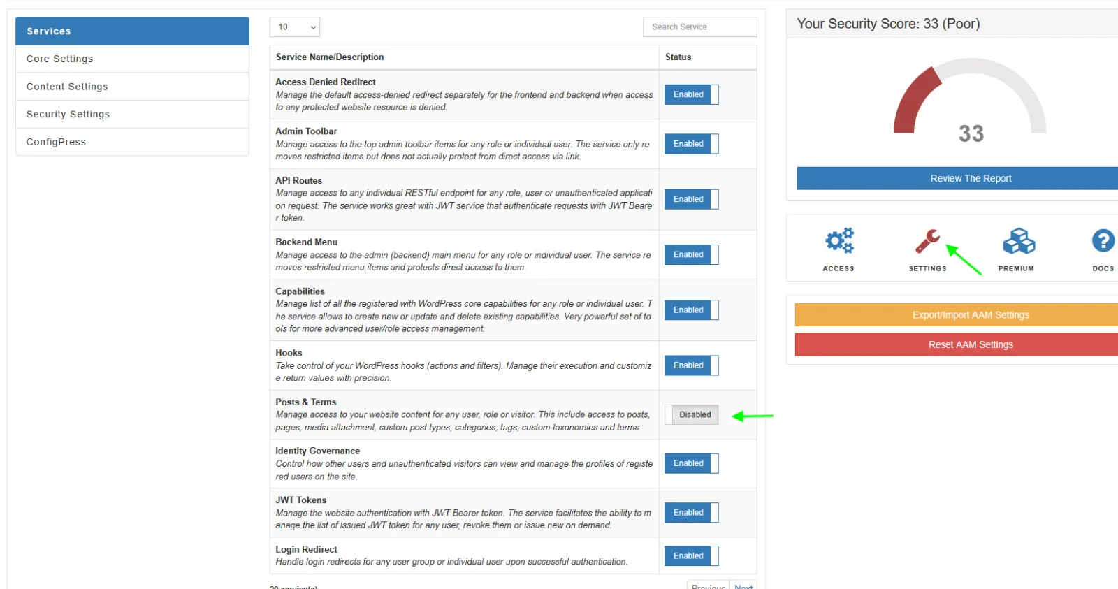Image resolution: width=1118 pixels, height=589 pixels.
Task: Click Review The Report
Action: click(x=970, y=178)
